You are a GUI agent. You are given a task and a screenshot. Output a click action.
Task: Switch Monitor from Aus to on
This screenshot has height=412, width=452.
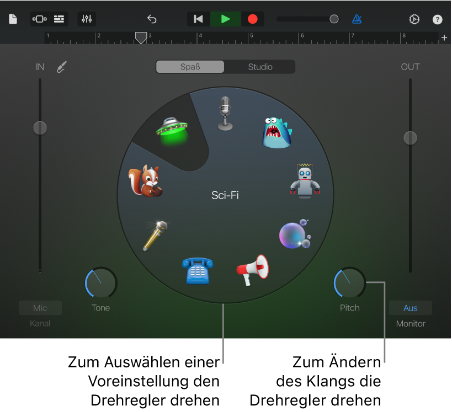tap(410, 308)
